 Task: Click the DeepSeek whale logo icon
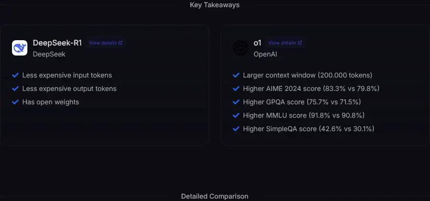[x=20, y=48]
